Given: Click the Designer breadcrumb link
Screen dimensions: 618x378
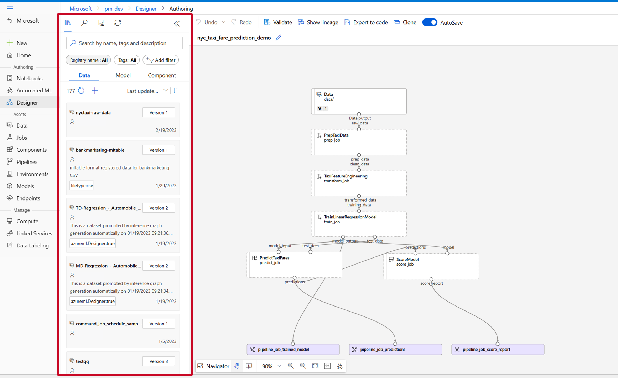Looking at the screenshot, I should pyautogui.click(x=146, y=9).
